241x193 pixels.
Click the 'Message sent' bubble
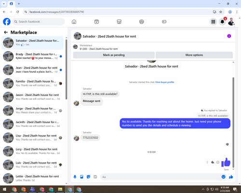click(92, 101)
